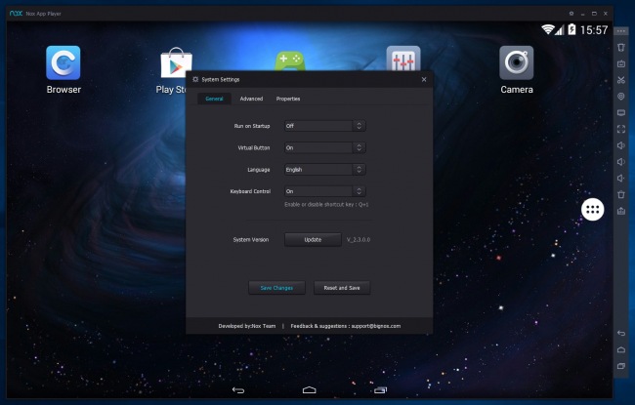Click the V_2.3.0.0 version text
The height and width of the screenshot is (405, 635).
pos(359,239)
